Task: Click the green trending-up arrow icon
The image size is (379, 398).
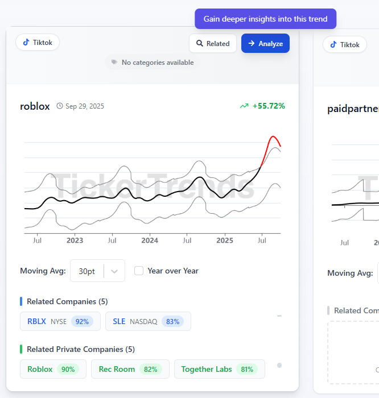Action: pyautogui.click(x=244, y=106)
